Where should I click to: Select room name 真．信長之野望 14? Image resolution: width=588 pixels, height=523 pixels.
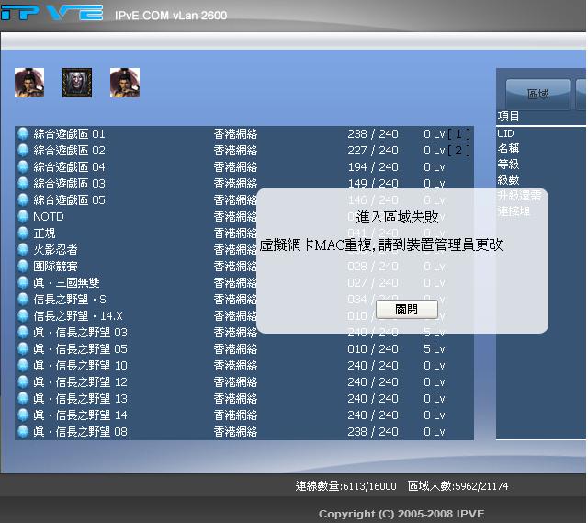80,415
